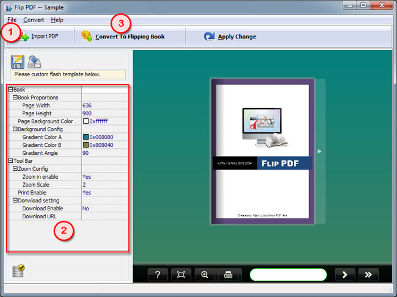
Task: Collapse the Tool Bar tree node
Action: [10, 161]
